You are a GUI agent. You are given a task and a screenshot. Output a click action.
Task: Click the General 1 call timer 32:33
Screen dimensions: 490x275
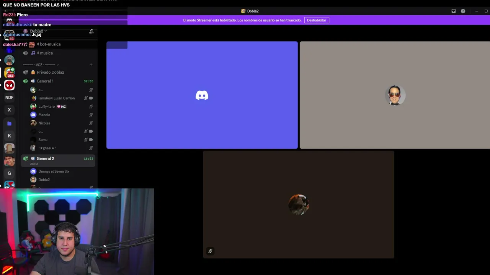click(88, 81)
